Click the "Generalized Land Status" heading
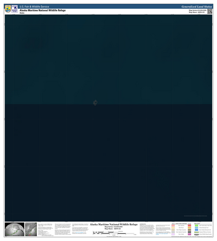The image size is (217, 241). click(x=197, y=7)
